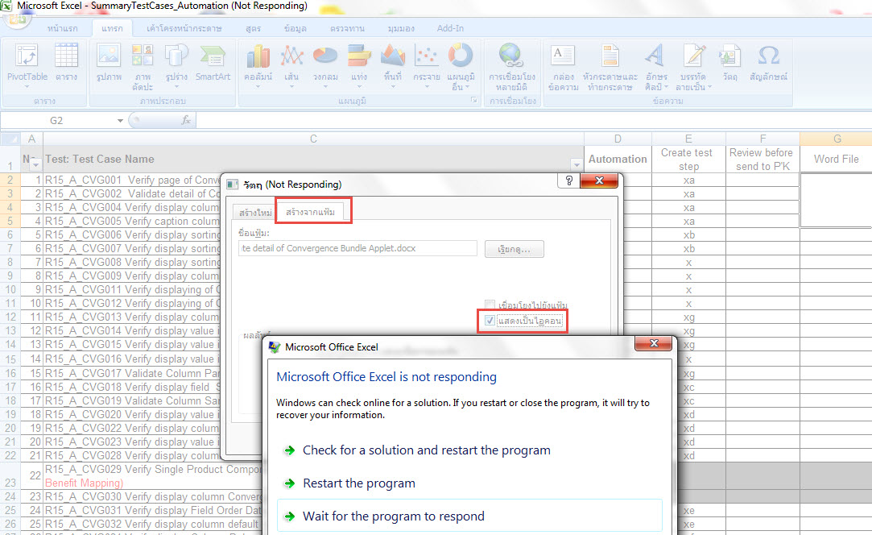Click the fx insert function icon
872x535 pixels.
(186, 120)
